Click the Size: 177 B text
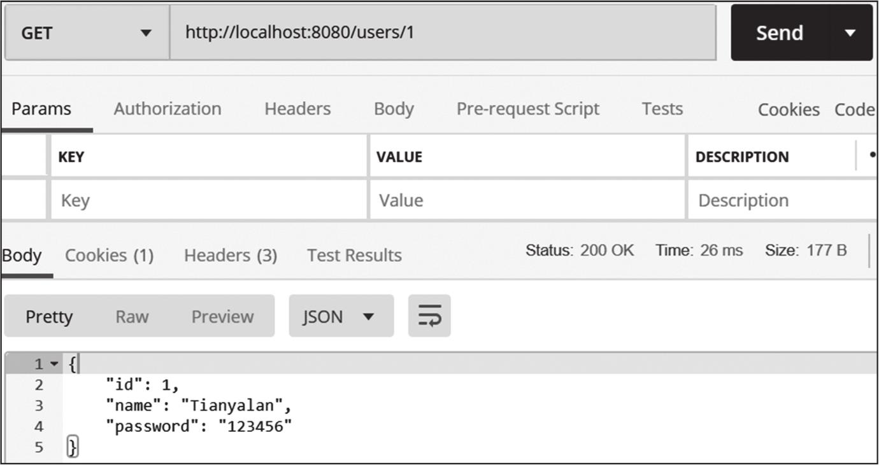The image size is (879, 465). (806, 251)
